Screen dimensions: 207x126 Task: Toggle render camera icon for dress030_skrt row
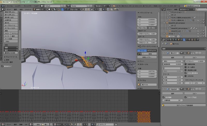coord(203,31)
